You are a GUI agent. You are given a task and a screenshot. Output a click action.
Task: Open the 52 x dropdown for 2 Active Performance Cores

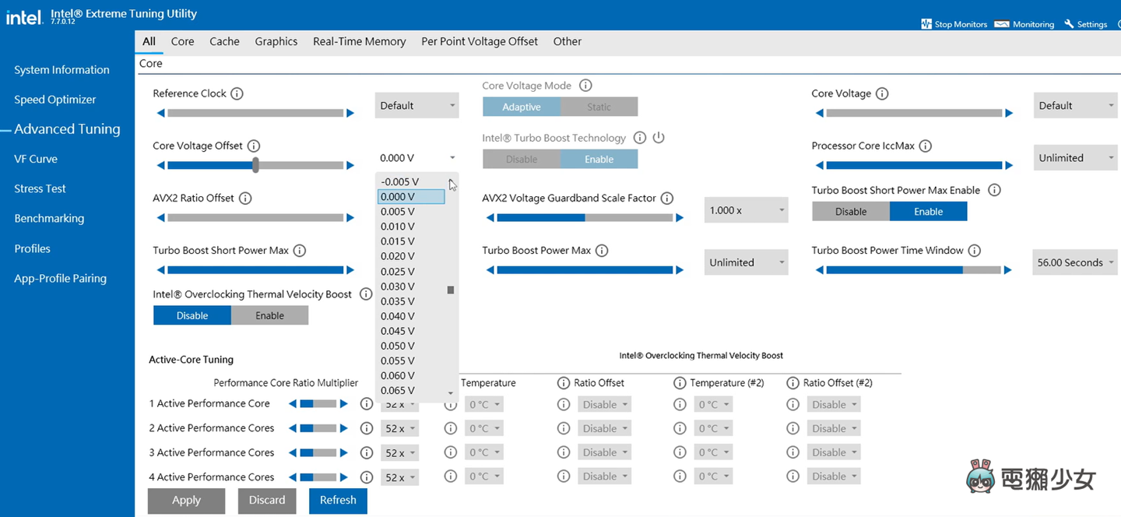tap(399, 428)
